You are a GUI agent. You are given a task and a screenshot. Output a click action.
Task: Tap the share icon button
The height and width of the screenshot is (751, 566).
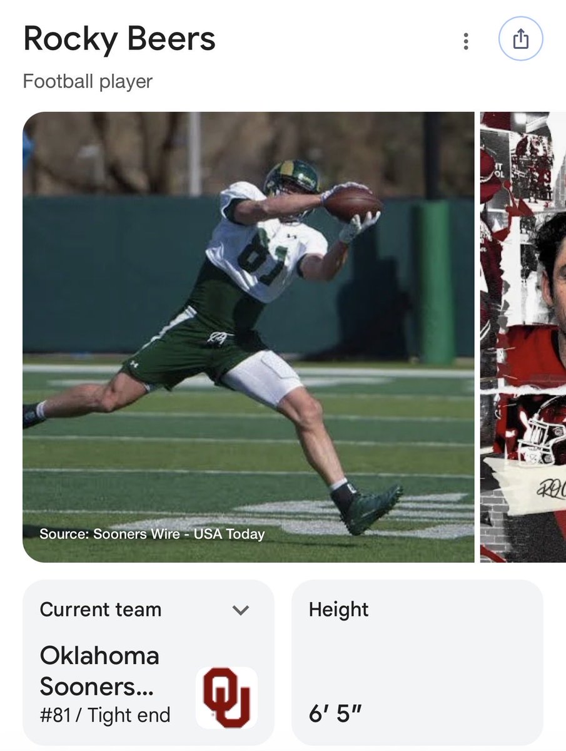click(x=520, y=39)
